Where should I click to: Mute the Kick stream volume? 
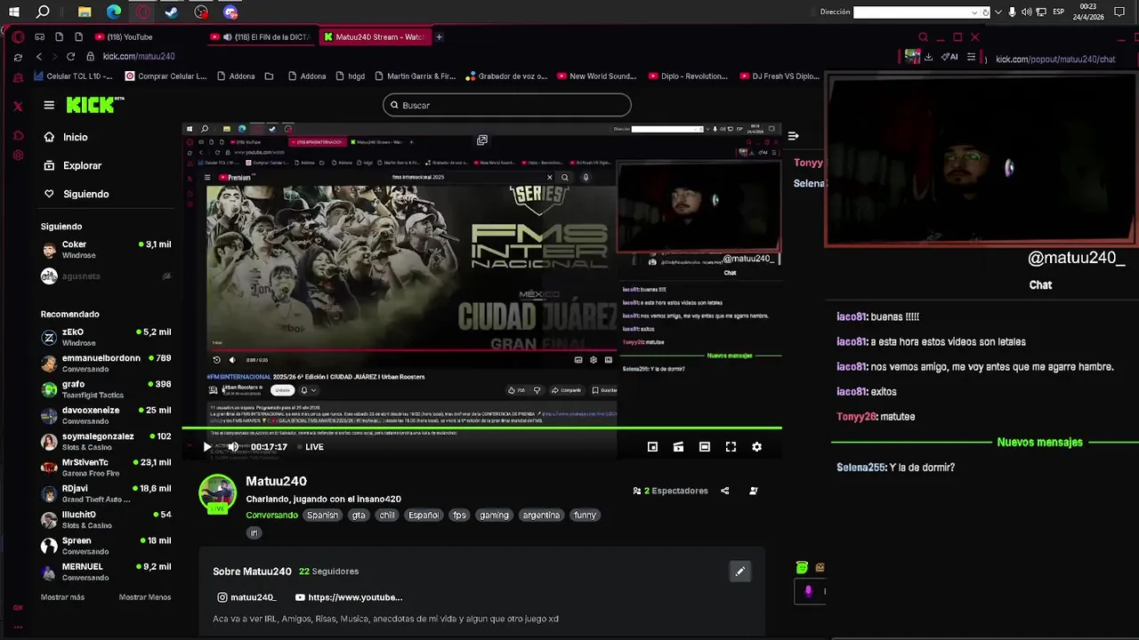233,447
